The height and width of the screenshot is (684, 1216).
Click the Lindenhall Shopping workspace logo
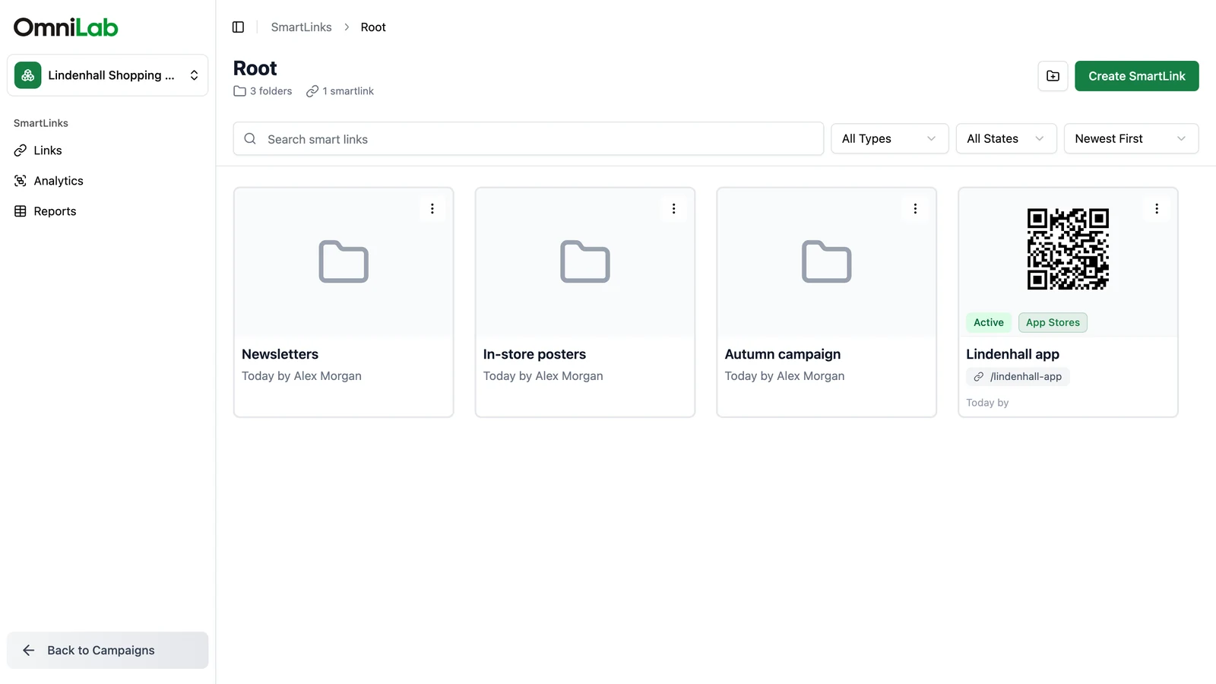pyautogui.click(x=28, y=75)
